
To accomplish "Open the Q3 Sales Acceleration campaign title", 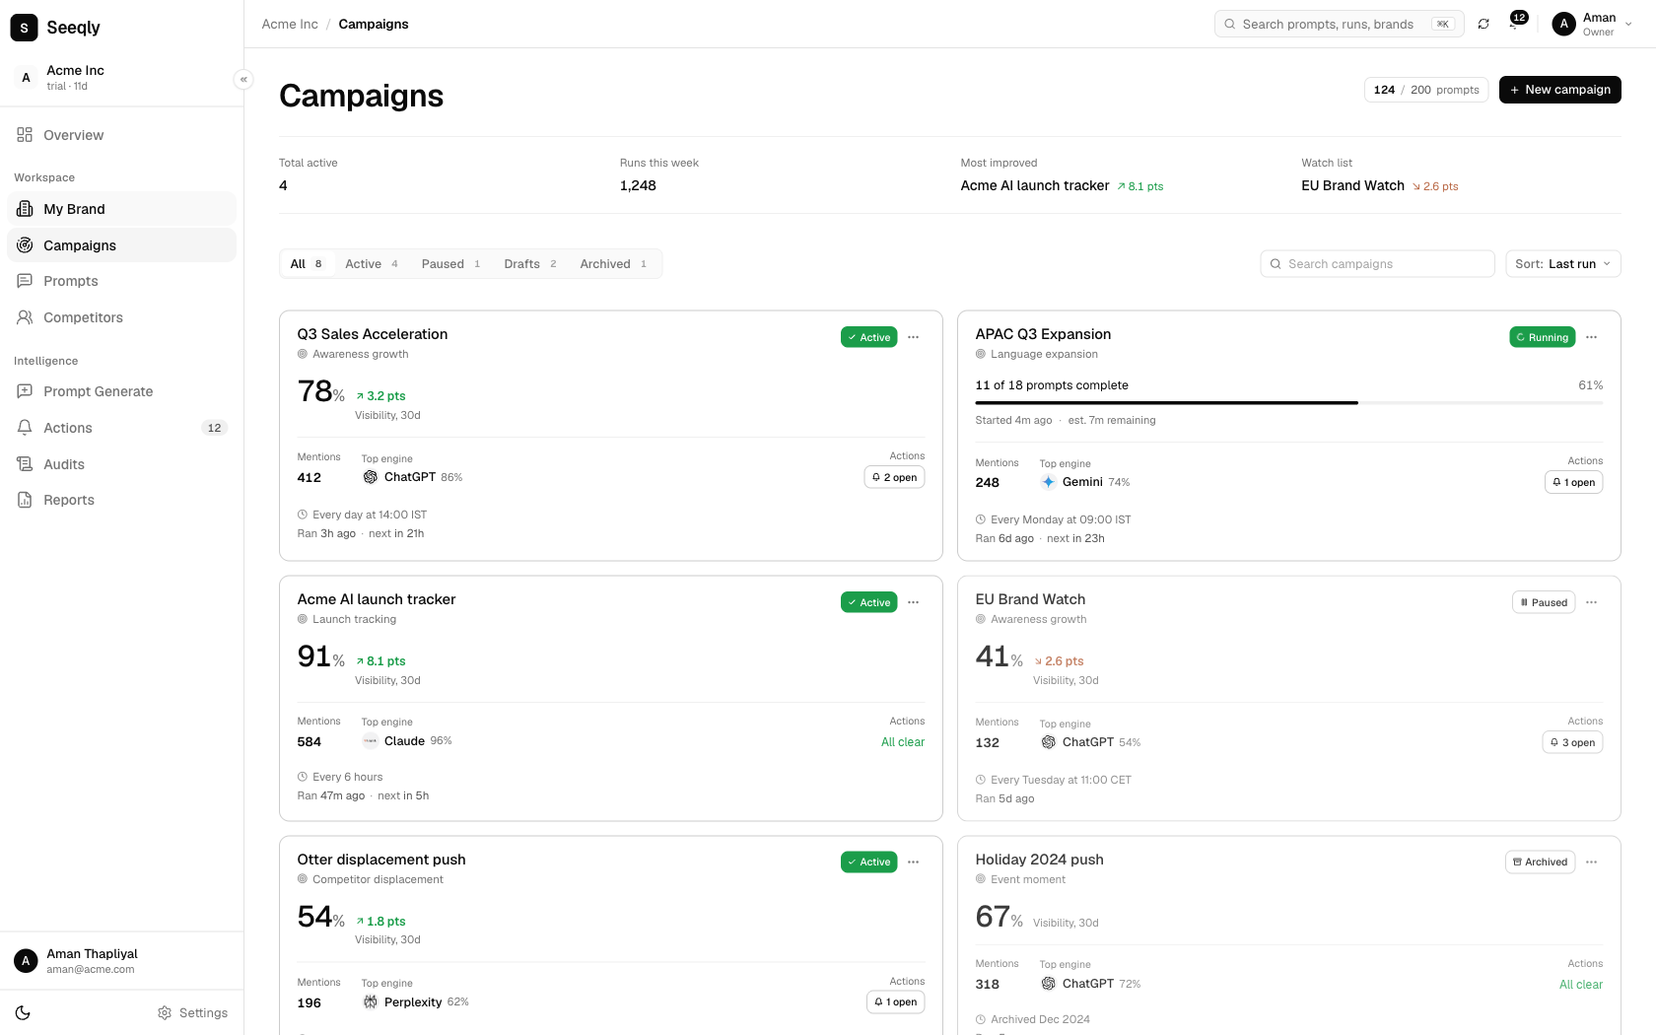I will point(373,334).
